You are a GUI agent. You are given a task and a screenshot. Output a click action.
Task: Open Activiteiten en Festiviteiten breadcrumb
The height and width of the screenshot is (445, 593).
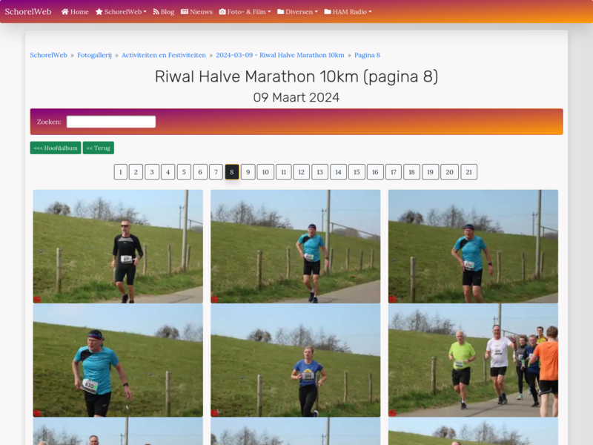tap(164, 55)
